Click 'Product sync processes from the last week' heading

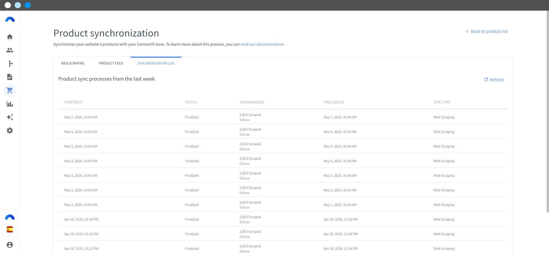(x=106, y=79)
